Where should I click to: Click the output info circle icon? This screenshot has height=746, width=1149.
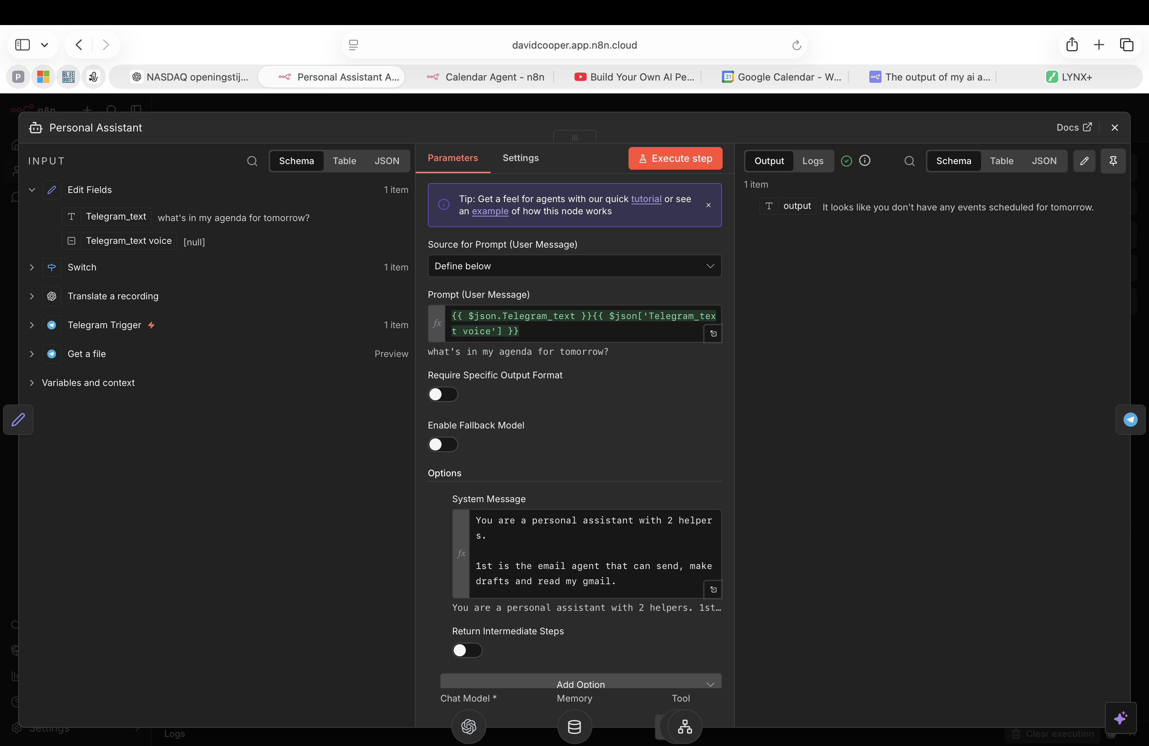point(865,161)
